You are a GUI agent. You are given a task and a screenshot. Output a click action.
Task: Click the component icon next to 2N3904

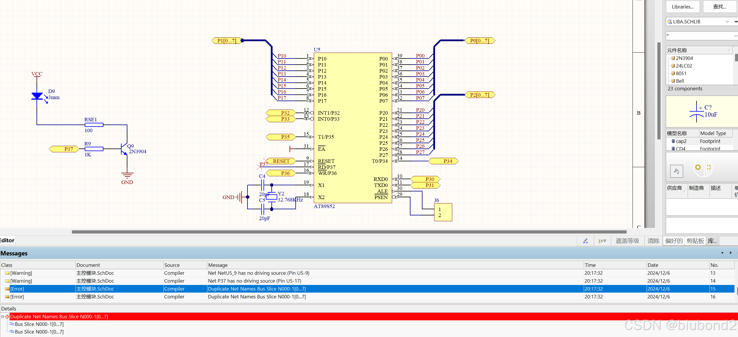(673, 58)
